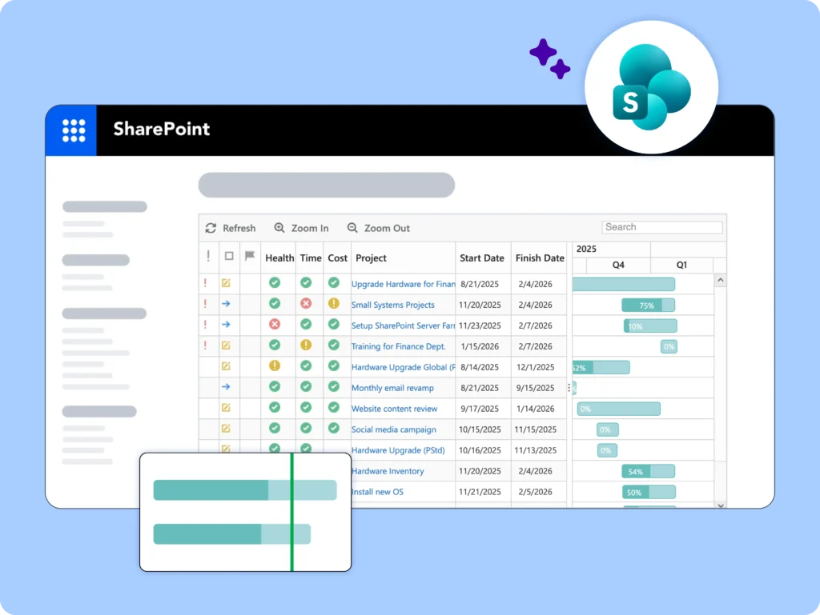
Task: Click in the Search input field
Action: pyautogui.click(x=661, y=227)
